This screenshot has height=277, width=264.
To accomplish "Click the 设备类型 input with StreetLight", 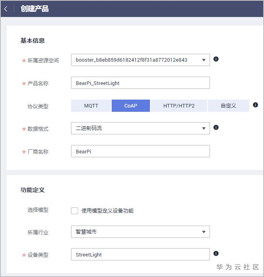I will pos(140,255).
